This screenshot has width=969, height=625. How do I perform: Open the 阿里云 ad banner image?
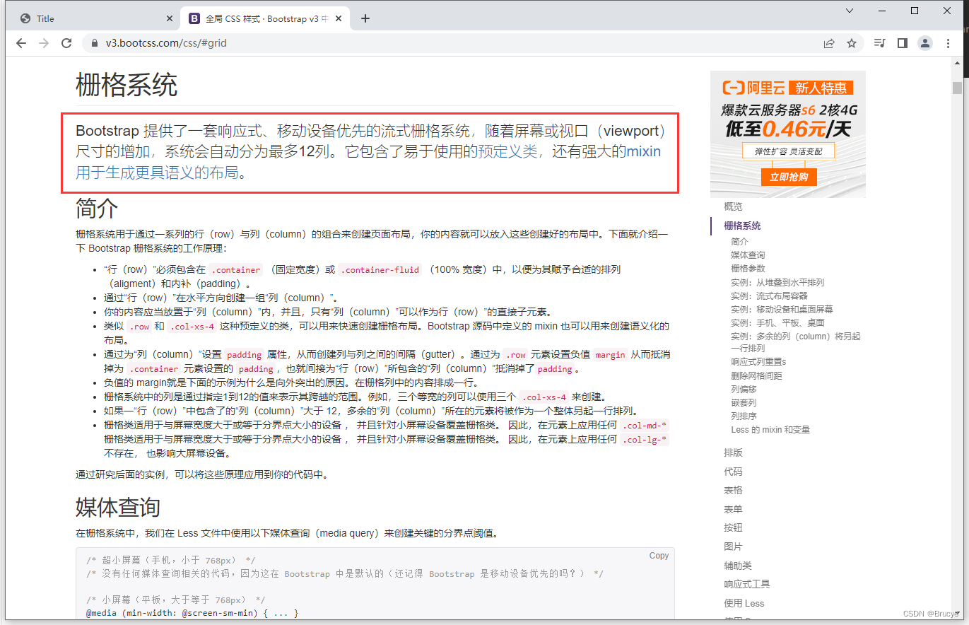coord(788,134)
